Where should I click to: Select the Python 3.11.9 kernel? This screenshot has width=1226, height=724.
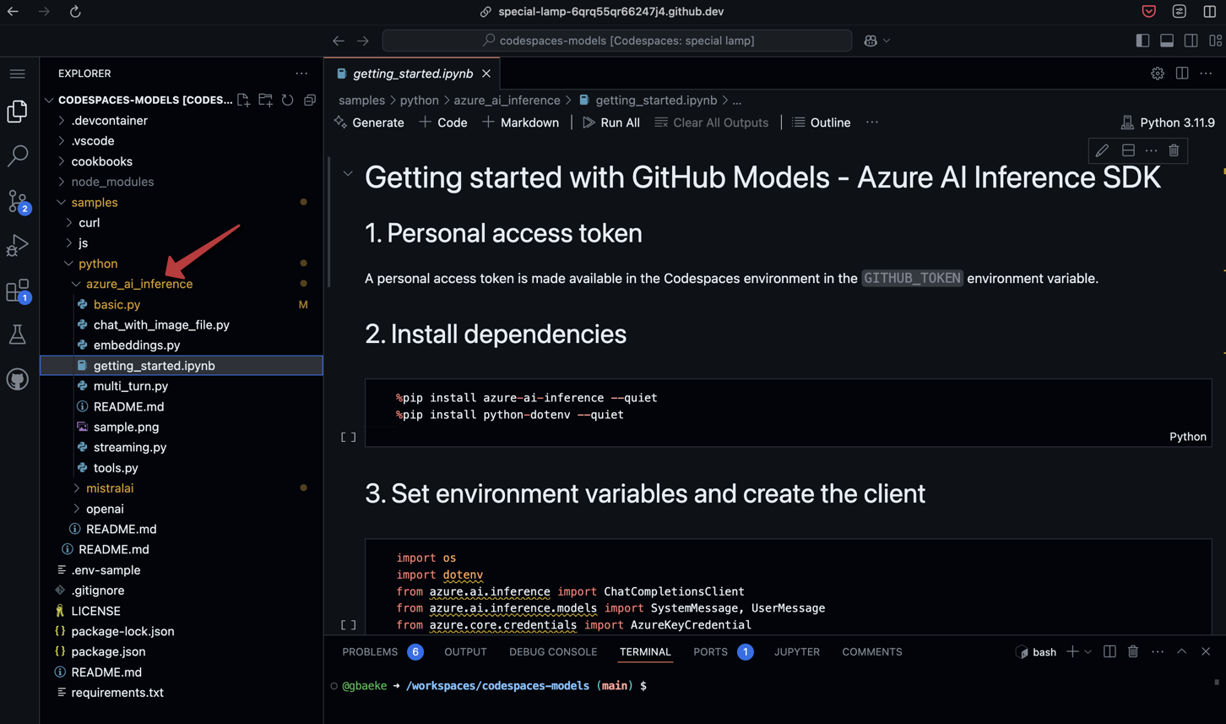[x=1176, y=122]
